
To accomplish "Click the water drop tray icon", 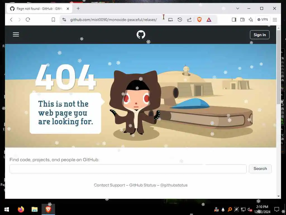I will [x=223, y=209].
